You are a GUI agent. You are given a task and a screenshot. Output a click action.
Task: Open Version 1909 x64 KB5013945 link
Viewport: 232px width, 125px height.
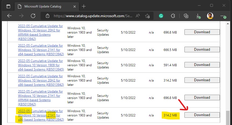pos(41,65)
